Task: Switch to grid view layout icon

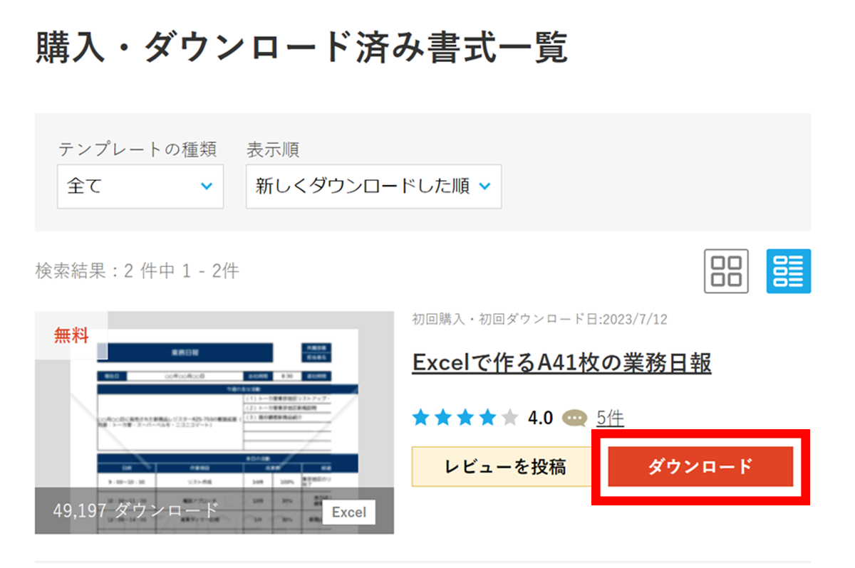Action: 726,271
